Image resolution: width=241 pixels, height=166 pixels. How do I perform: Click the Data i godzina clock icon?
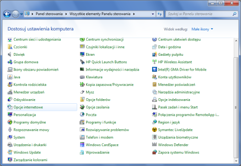click(x=154, y=47)
